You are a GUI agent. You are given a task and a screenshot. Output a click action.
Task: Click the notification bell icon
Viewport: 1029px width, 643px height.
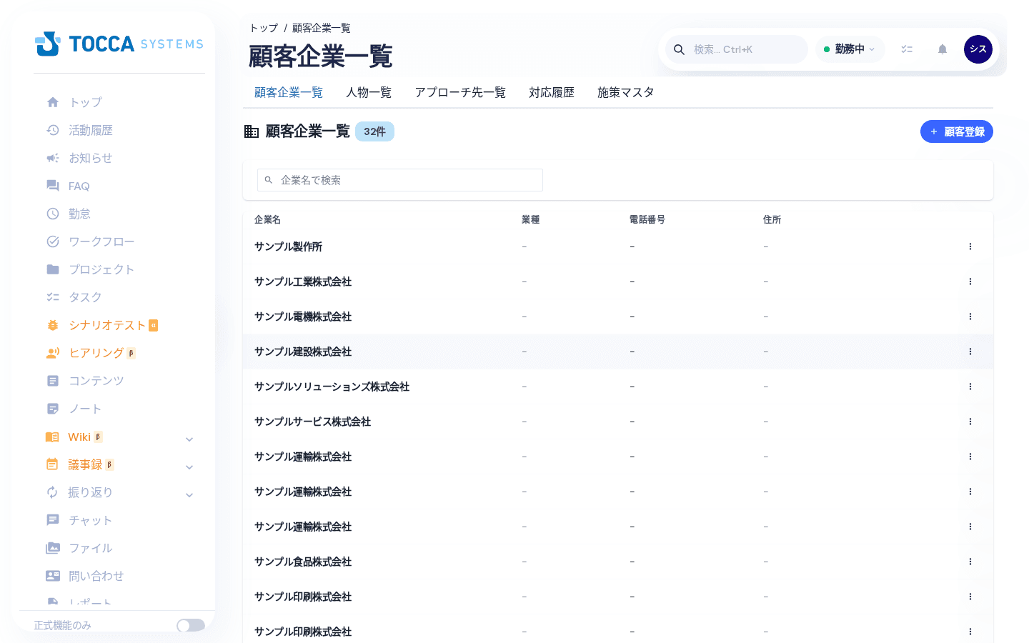pyautogui.click(x=943, y=49)
